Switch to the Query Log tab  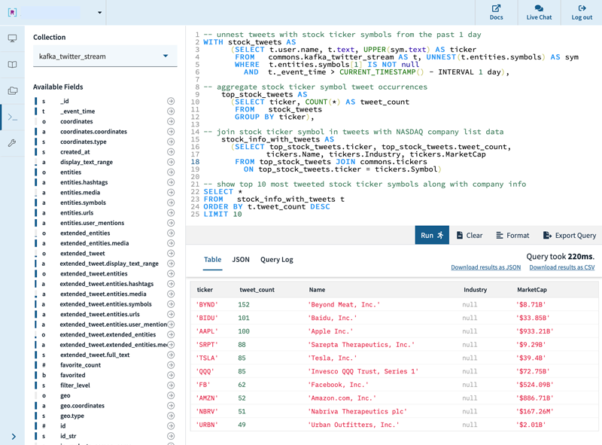tap(276, 259)
